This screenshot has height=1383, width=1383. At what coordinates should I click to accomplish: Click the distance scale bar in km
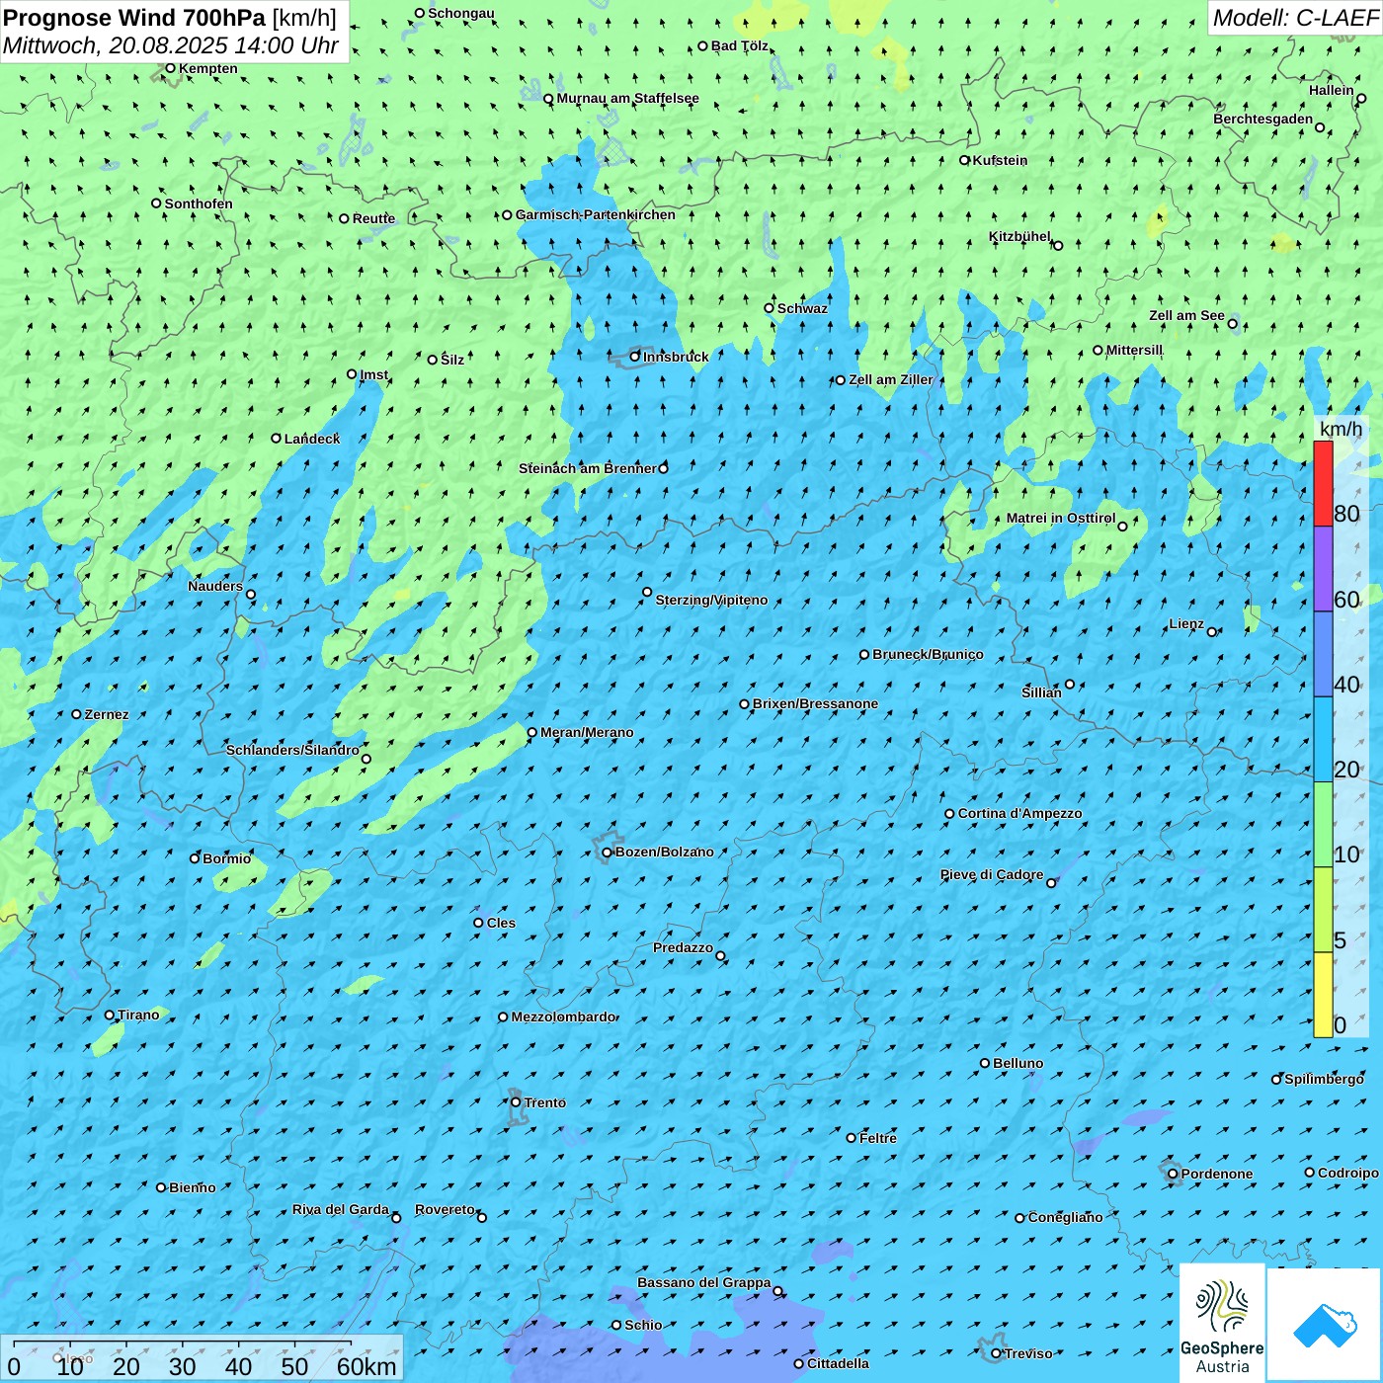(x=203, y=1358)
